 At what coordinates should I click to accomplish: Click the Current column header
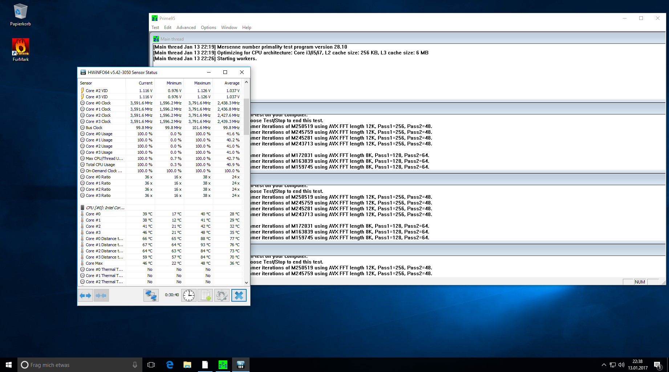[140, 83]
